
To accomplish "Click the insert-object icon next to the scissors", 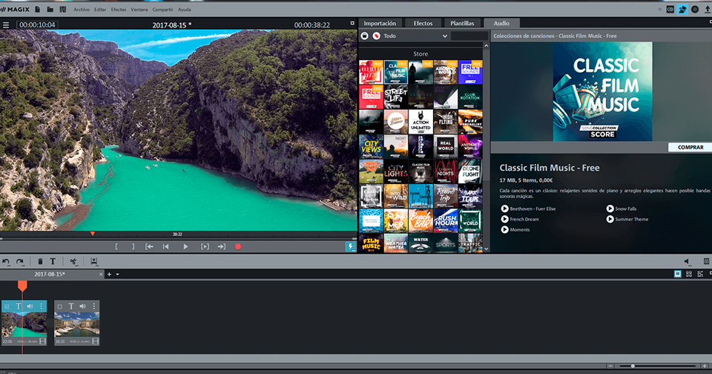I will [93, 261].
